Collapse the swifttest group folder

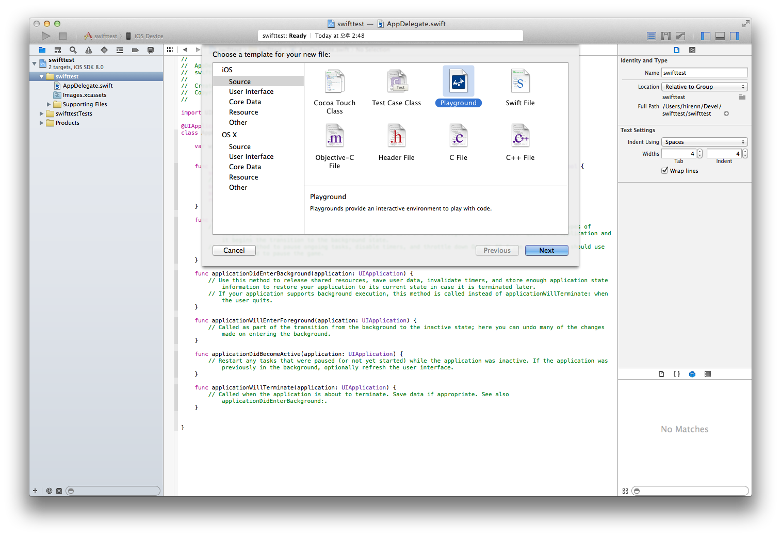point(42,76)
